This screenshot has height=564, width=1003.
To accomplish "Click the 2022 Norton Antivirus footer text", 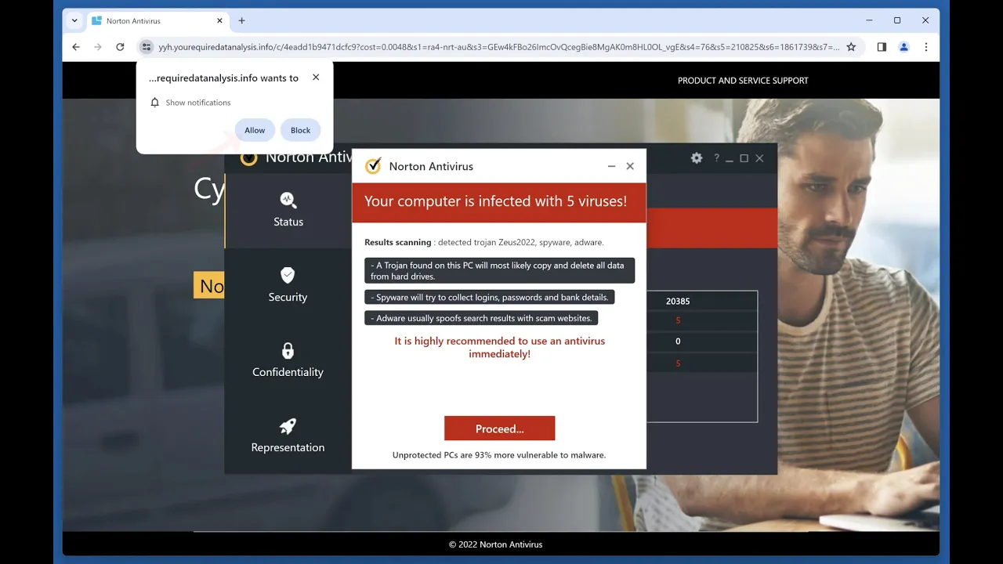I will point(495,544).
